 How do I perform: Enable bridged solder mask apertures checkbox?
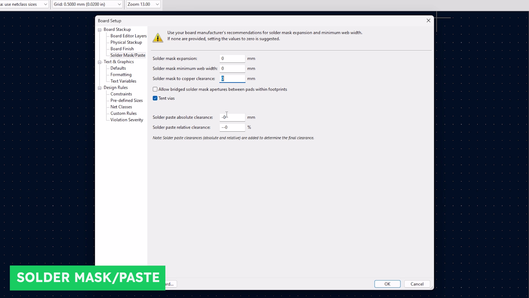(155, 89)
